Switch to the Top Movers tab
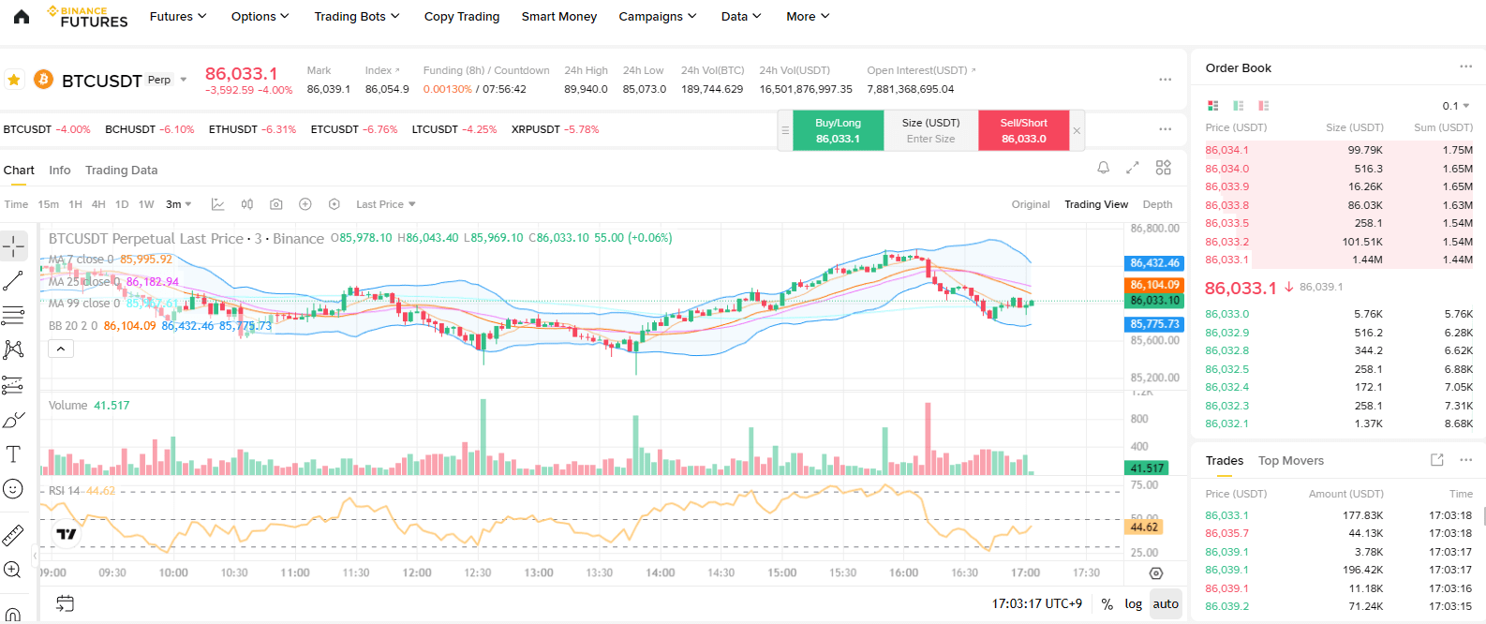Image resolution: width=1486 pixels, height=624 pixels. [x=1291, y=460]
